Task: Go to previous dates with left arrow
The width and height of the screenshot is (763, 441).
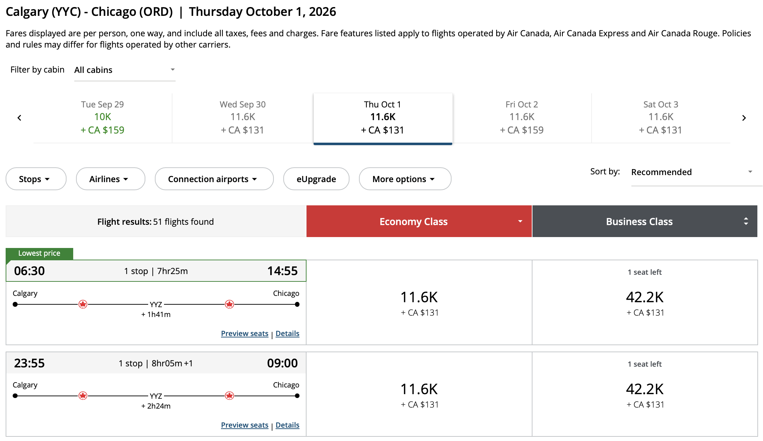Action: coord(19,118)
